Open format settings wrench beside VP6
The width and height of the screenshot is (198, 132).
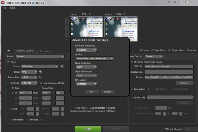[40, 72]
